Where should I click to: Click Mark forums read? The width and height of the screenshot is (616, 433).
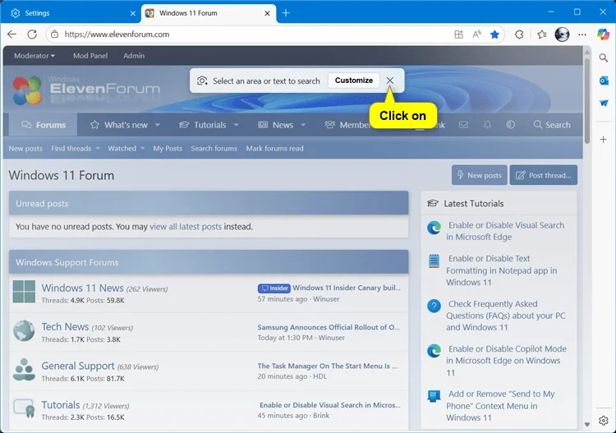point(274,149)
